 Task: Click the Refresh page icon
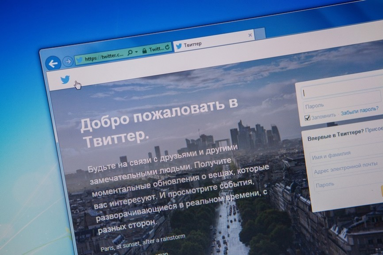(167, 48)
